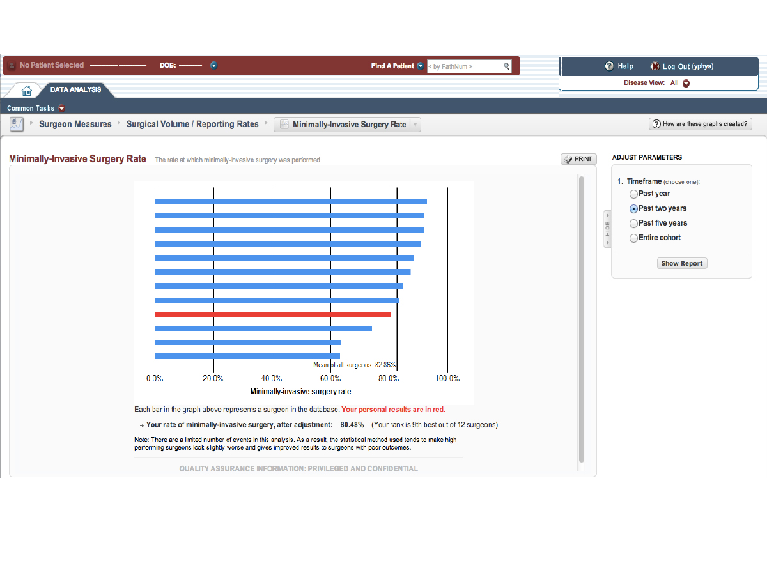Click the Show Report button
Screen dimensions: 767x575
tap(682, 263)
